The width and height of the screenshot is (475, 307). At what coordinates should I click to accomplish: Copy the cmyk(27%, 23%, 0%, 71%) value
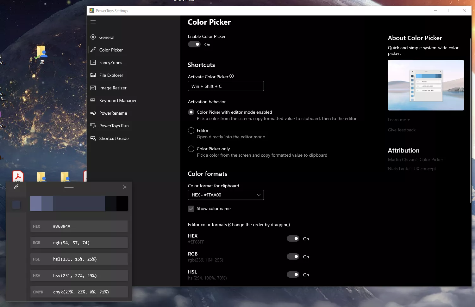[x=79, y=292]
